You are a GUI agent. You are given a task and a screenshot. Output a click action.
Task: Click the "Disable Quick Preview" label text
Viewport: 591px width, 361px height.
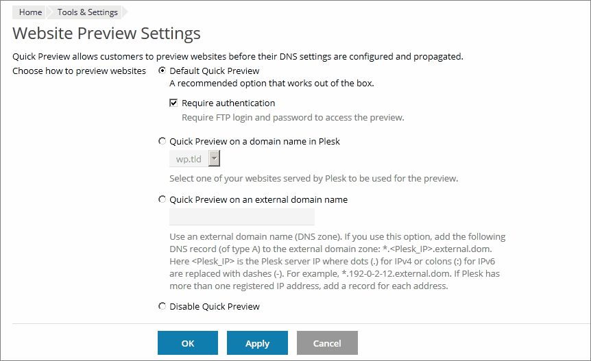tap(215, 306)
